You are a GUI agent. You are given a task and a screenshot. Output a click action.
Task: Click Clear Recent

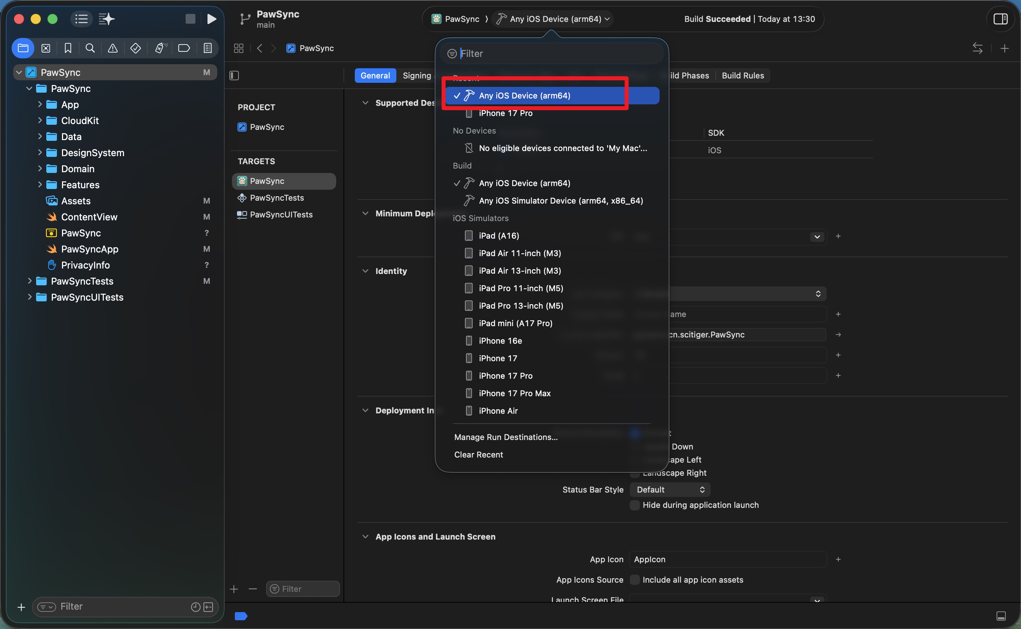(478, 455)
